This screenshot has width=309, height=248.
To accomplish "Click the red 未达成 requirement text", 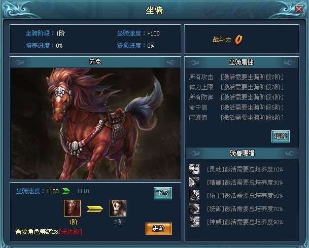I will click(71, 231).
